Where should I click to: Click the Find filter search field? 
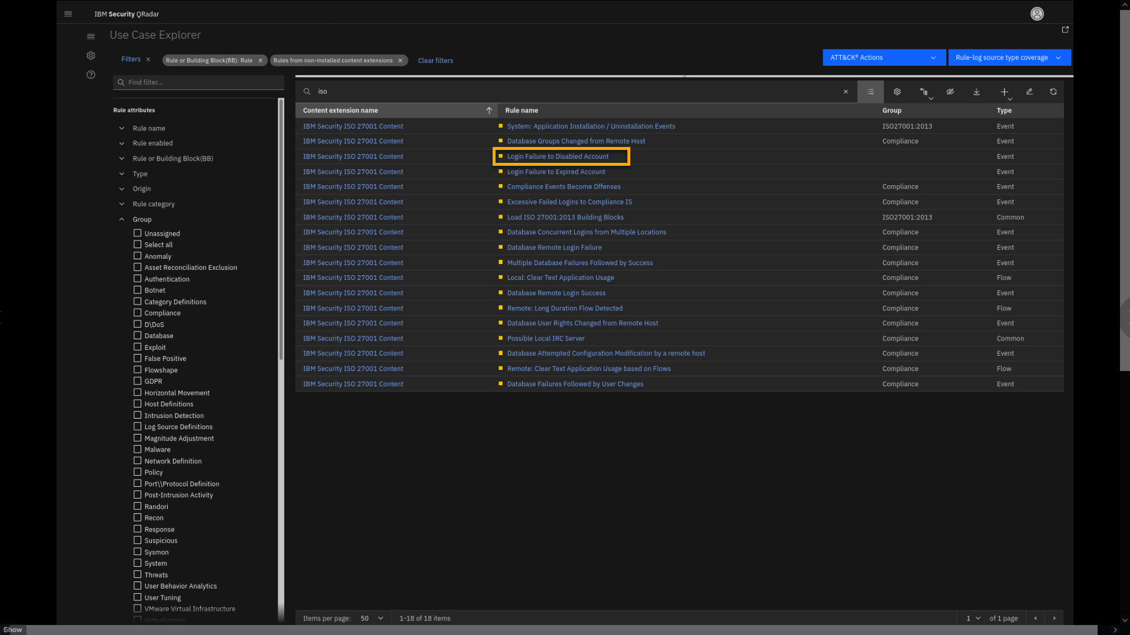pyautogui.click(x=200, y=82)
